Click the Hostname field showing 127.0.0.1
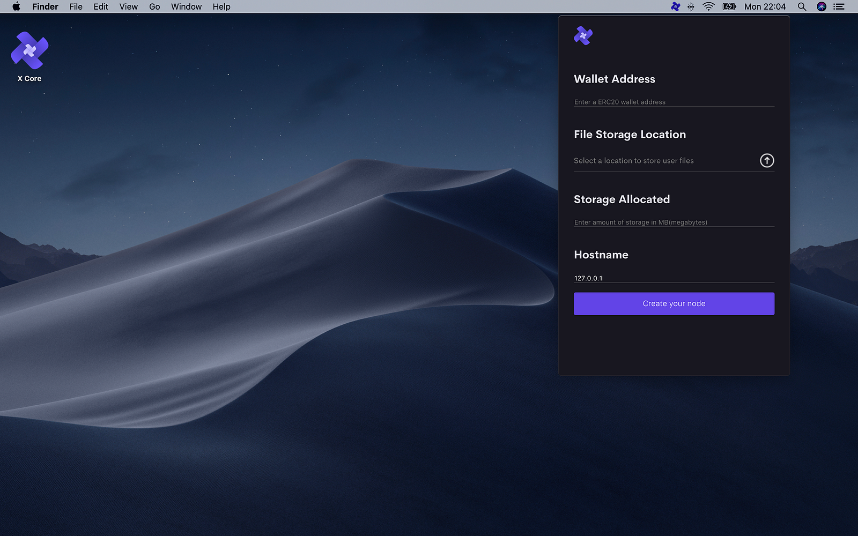Screen dimensions: 858x536 coord(674,278)
